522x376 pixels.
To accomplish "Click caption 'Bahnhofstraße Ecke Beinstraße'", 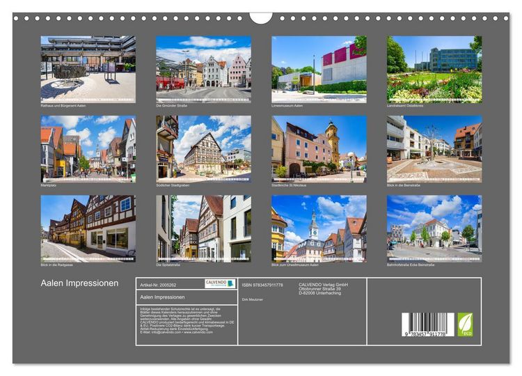I will click(x=411, y=265).
